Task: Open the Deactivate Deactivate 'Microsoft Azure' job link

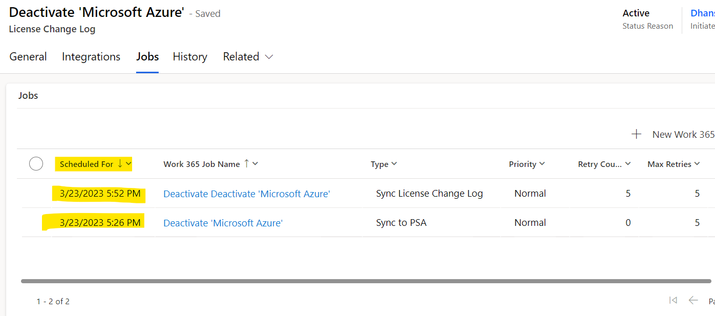Action: tap(247, 194)
